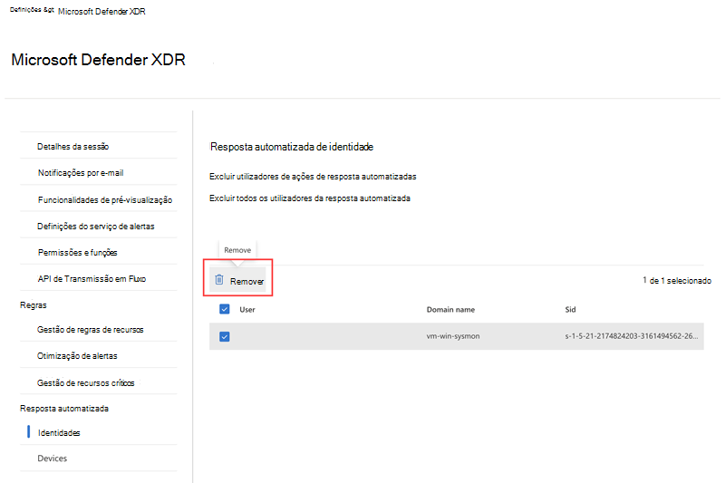
Task: Open Gestão de regras de recursos
Action: (x=90, y=330)
